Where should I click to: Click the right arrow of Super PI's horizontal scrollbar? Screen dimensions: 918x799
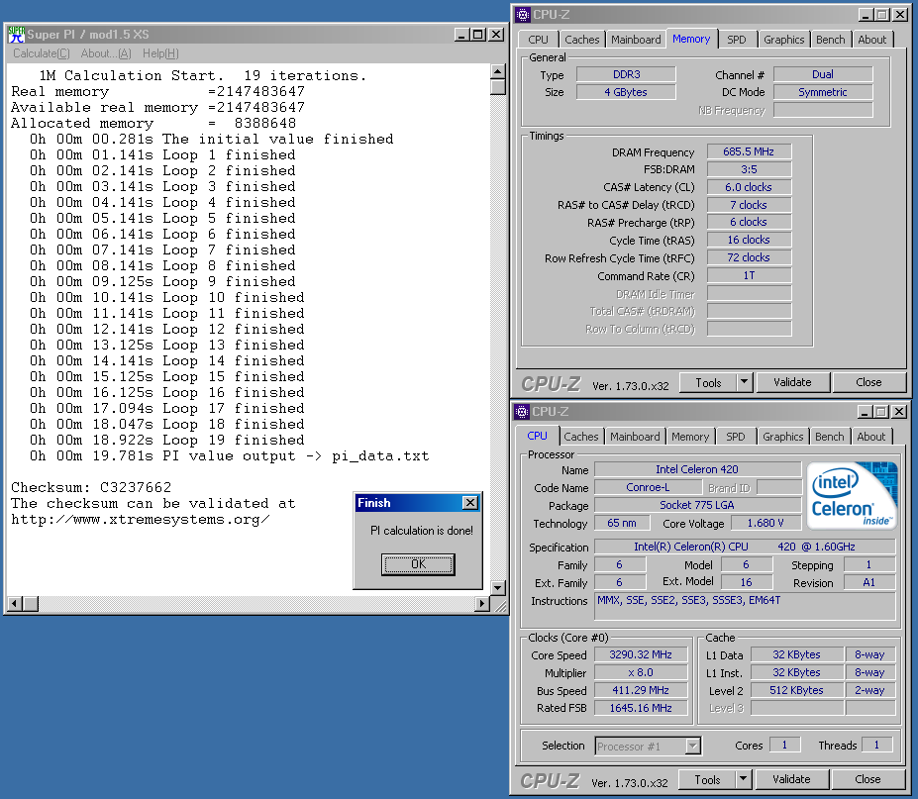(x=482, y=603)
